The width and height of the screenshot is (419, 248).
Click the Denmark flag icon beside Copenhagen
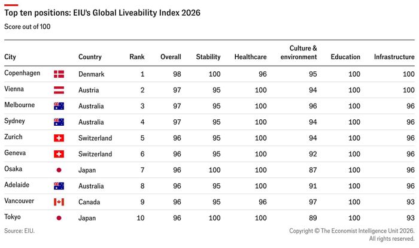59,74
